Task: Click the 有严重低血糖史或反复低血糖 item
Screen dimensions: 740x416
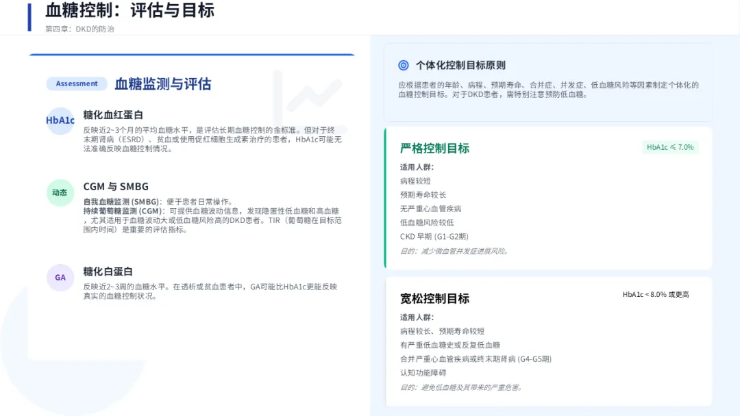Action: coord(449,345)
